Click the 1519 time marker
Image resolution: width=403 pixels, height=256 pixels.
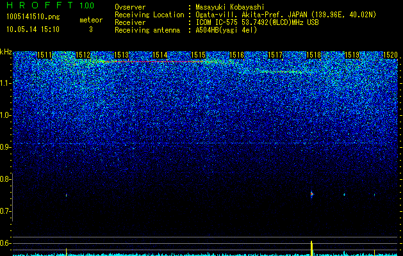pos(352,54)
